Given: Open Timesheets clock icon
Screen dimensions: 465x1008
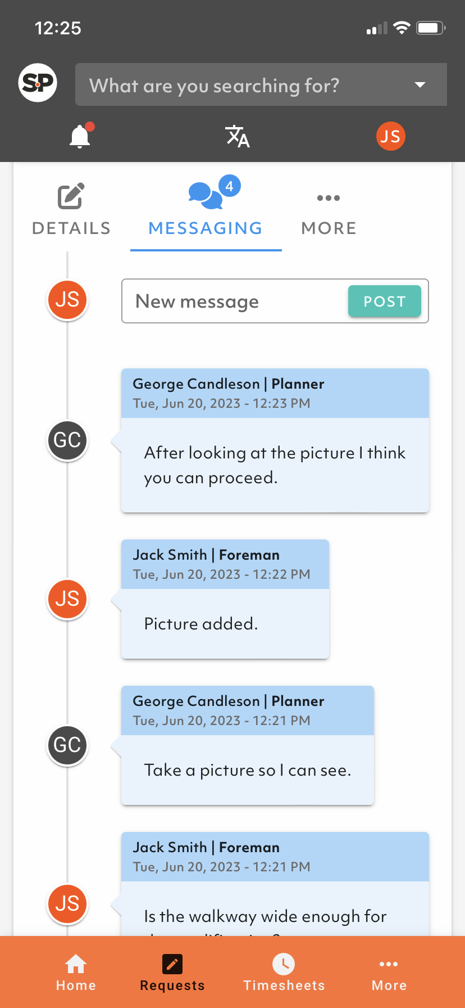Looking at the screenshot, I should [x=284, y=964].
